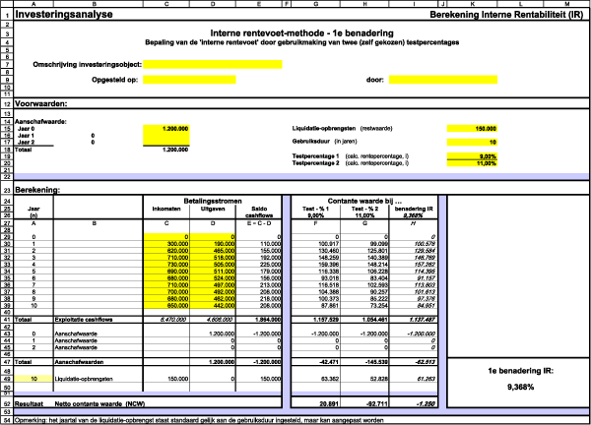Screen dimensions: 591x425
Task: Select the Jaar 0 Aanschafwaarde cell with 1.200.000
Action: [x=166, y=129]
